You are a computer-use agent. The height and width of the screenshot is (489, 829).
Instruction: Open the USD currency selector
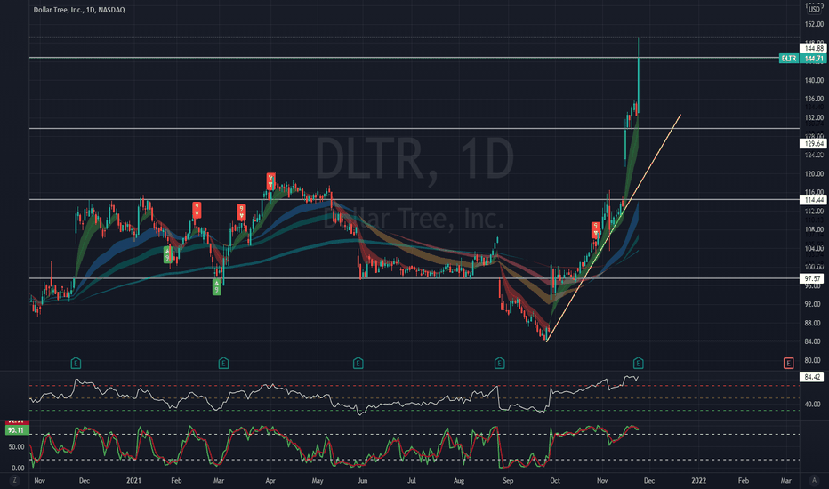pyautogui.click(x=814, y=9)
